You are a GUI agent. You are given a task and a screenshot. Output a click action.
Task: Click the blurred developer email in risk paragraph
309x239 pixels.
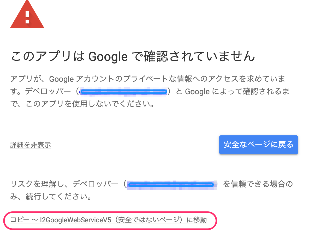pyautogui.click(x=171, y=185)
